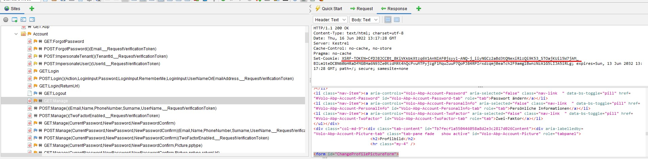Select POST:Login()(Action,LoginInput.Password...) node

166,79
